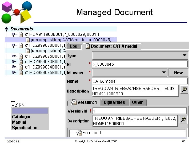Collapse the HDM911900B001 document node

[13, 35]
